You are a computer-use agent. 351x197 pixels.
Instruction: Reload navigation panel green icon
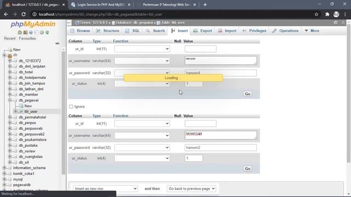pyautogui.click(x=47, y=32)
